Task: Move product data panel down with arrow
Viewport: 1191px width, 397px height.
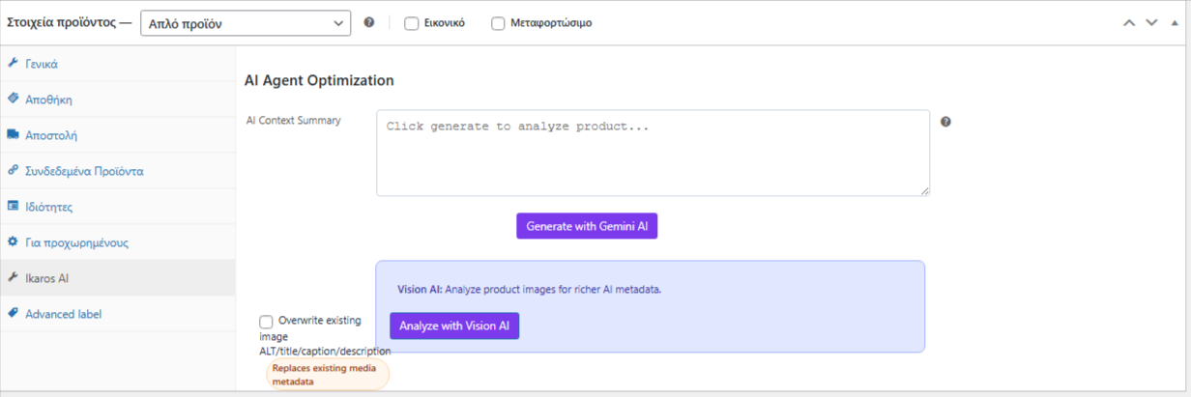Action: pos(1150,23)
